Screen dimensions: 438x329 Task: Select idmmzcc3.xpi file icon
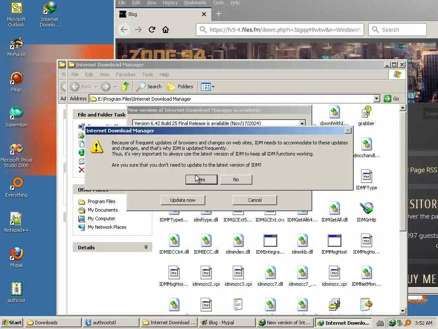(x=238, y=276)
